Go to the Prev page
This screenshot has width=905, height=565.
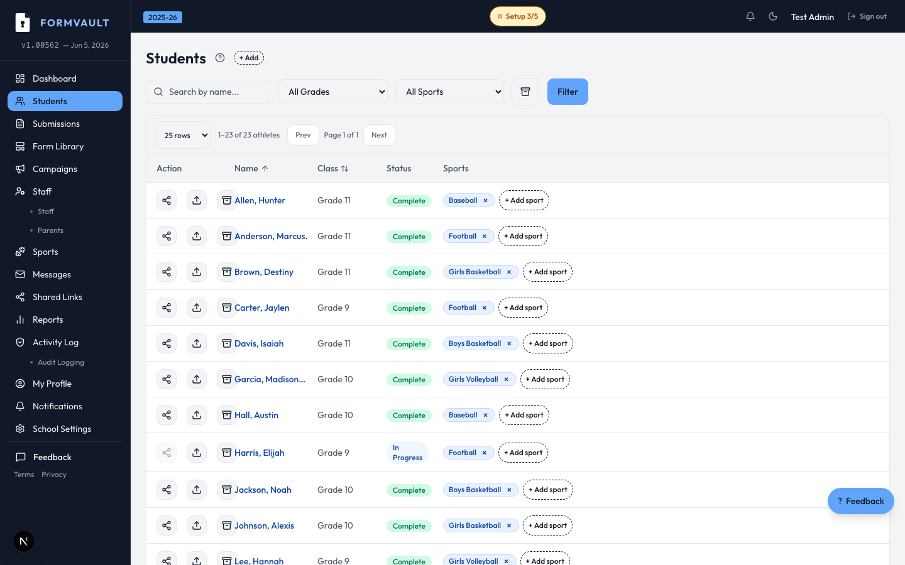click(303, 135)
